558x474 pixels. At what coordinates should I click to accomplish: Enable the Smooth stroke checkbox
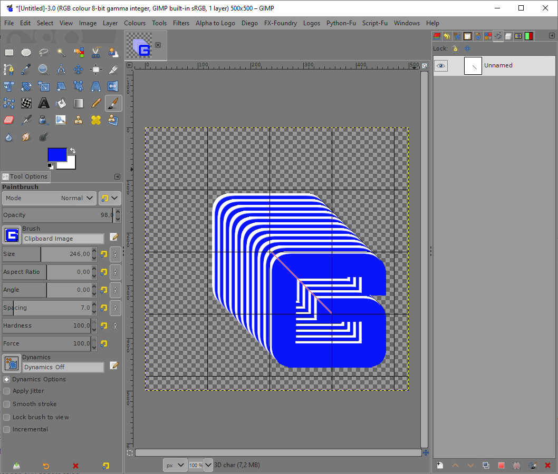point(7,404)
